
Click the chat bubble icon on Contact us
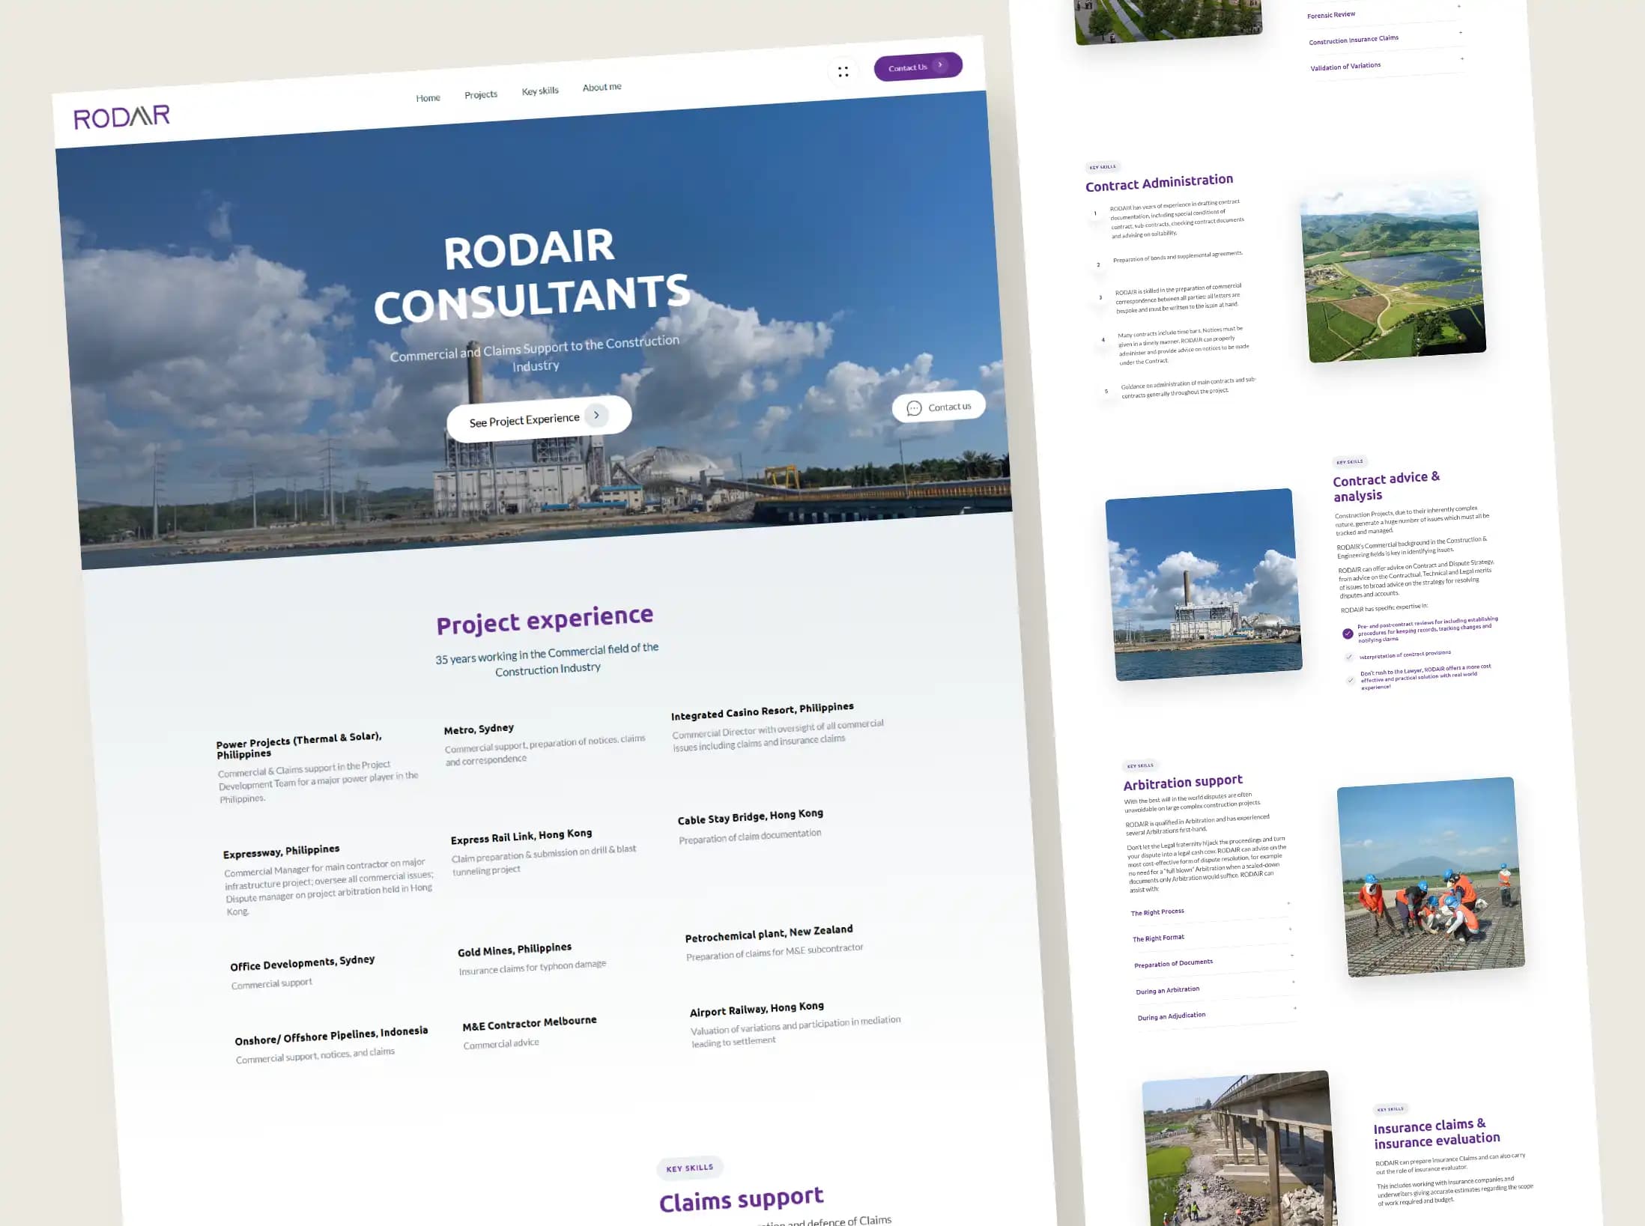(x=914, y=408)
